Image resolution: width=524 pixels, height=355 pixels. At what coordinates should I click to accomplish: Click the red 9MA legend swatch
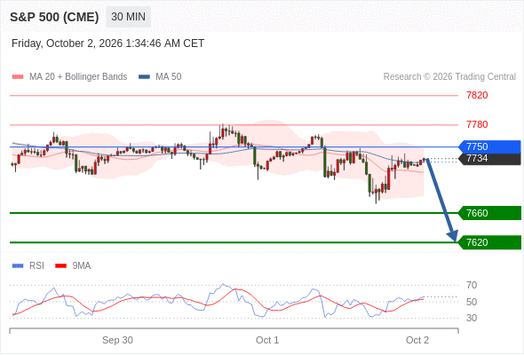[60, 266]
